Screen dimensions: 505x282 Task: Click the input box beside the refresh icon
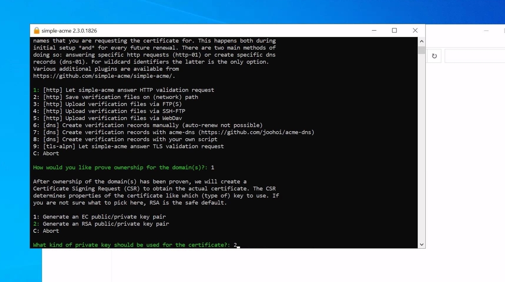coord(475,56)
